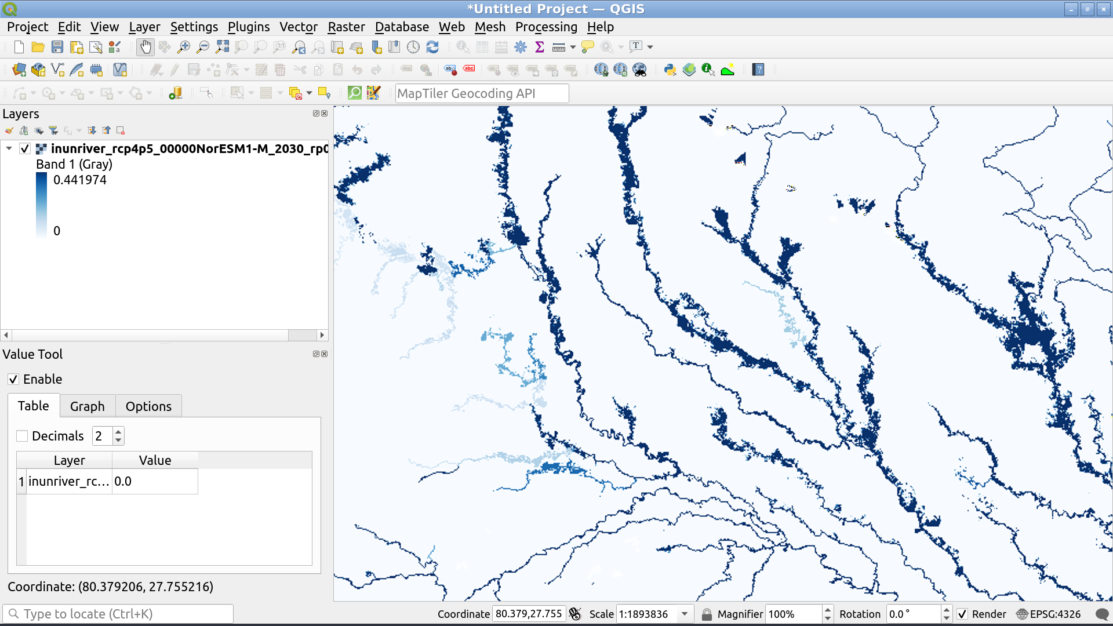Open the Scale dropdown arrow

coord(685,614)
